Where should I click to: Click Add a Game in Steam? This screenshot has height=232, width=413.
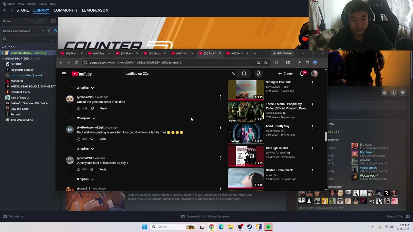click(x=13, y=217)
